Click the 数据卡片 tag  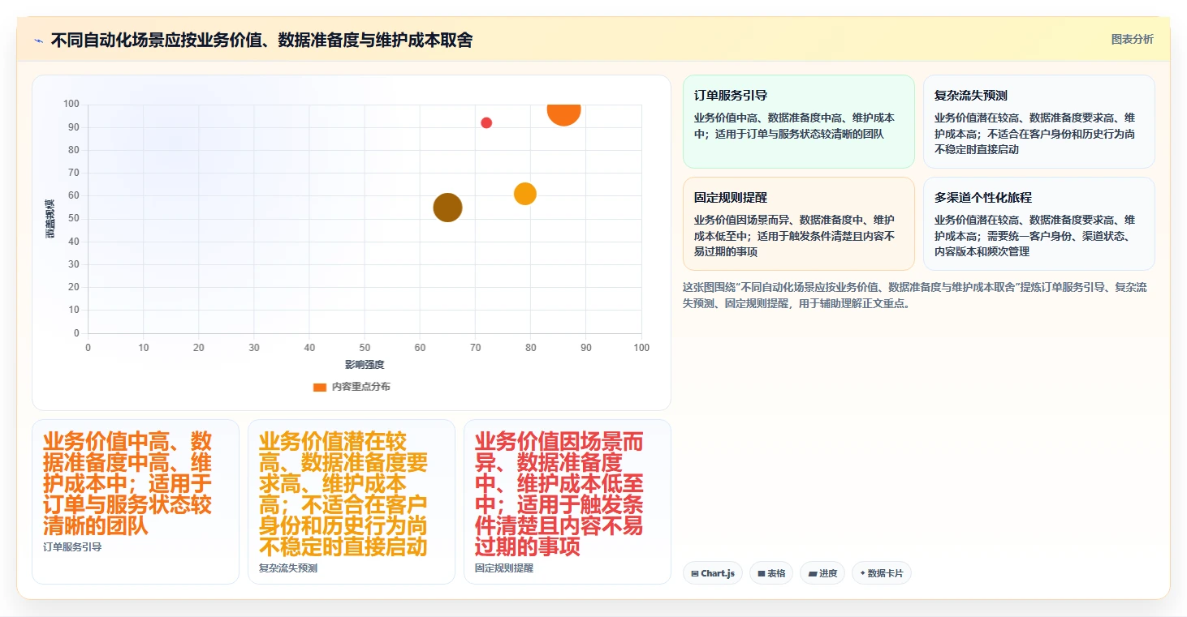pyautogui.click(x=881, y=573)
